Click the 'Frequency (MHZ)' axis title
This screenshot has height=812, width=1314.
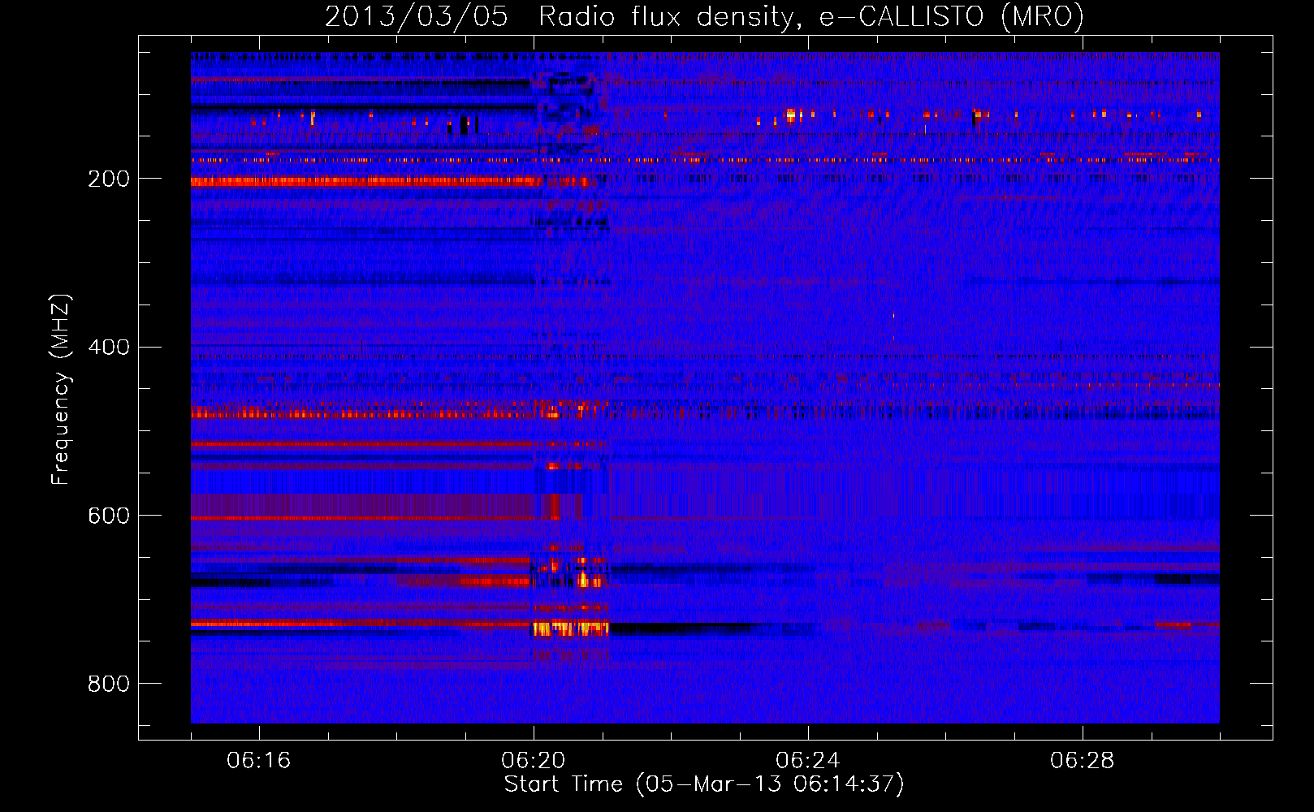tap(61, 389)
